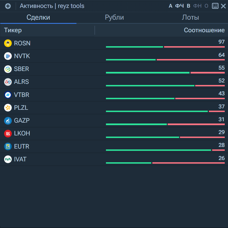Select the EUTR ticker text
Viewport: 228px width, 228px height.
(x=22, y=146)
